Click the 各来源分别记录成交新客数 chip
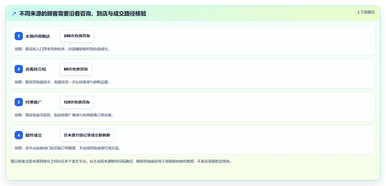Viewport: 386px width, 186px height. [87, 135]
